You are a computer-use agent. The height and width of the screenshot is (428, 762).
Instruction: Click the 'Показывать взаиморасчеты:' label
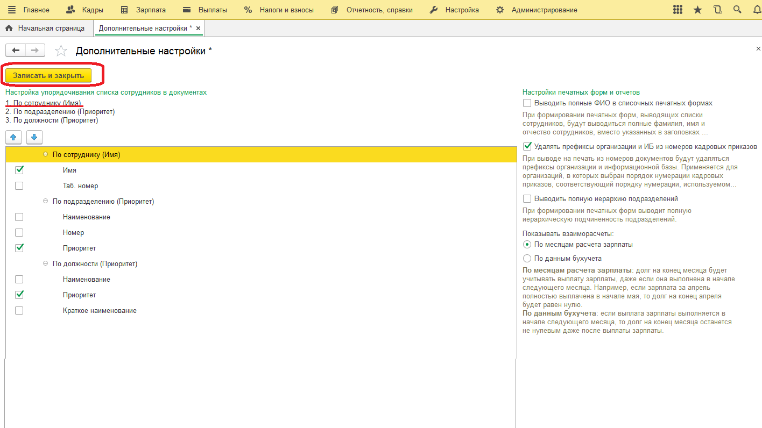pyautogui.click(x=568, y=233)
